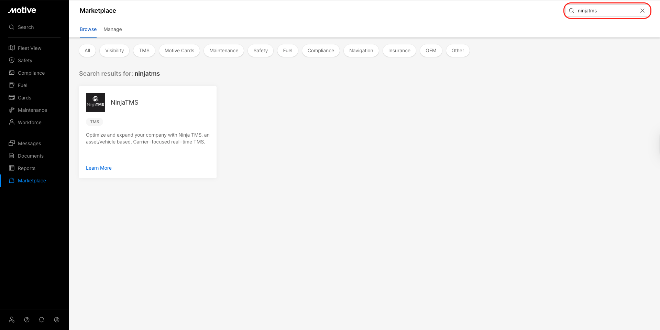Screen dimensions: 660x330
Task: Click the Compliance chart icon
Action: click(12, 73)
